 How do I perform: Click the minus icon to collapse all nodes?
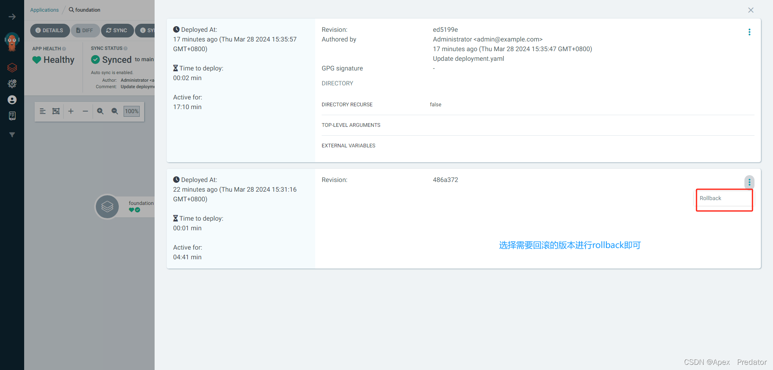click(85, 111)
